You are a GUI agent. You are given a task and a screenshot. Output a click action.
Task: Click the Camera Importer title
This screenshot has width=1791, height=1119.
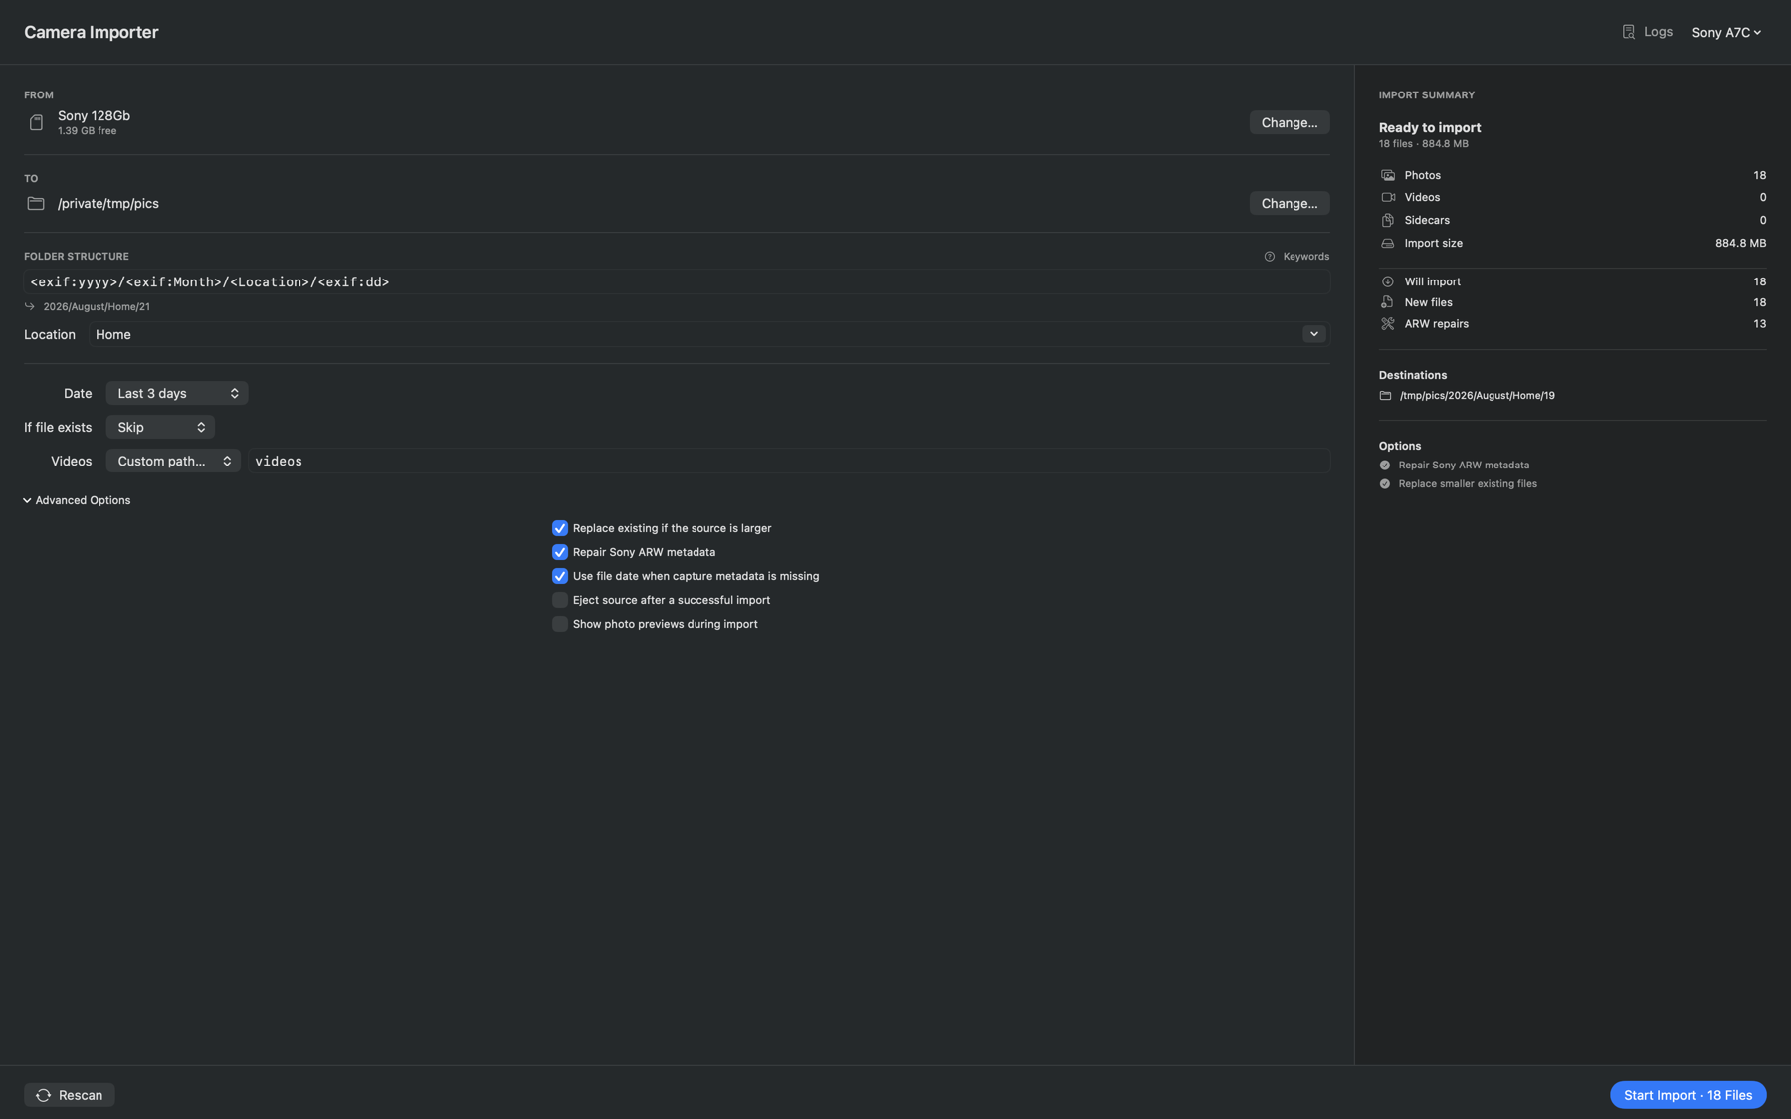tap(92, 32)
